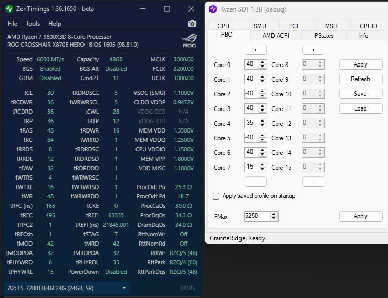Select the PBO tab in Ryzen SDT
The image size is (388, 298).
[x=227, y=35]
